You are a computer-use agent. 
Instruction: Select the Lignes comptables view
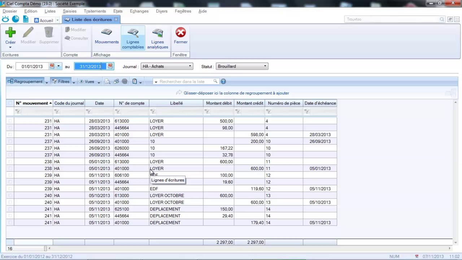click(x=133, y=38)
